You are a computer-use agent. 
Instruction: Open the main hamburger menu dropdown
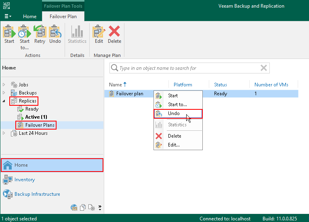click(8, 17)
